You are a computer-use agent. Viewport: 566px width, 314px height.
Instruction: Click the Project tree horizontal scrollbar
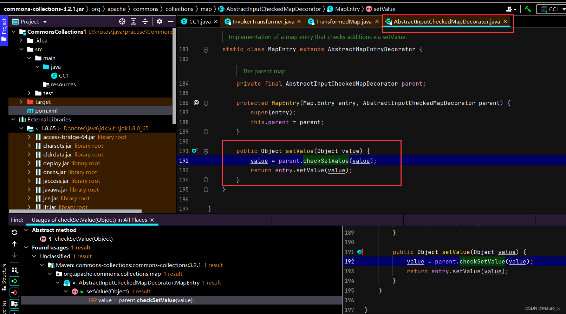[75, 211]
